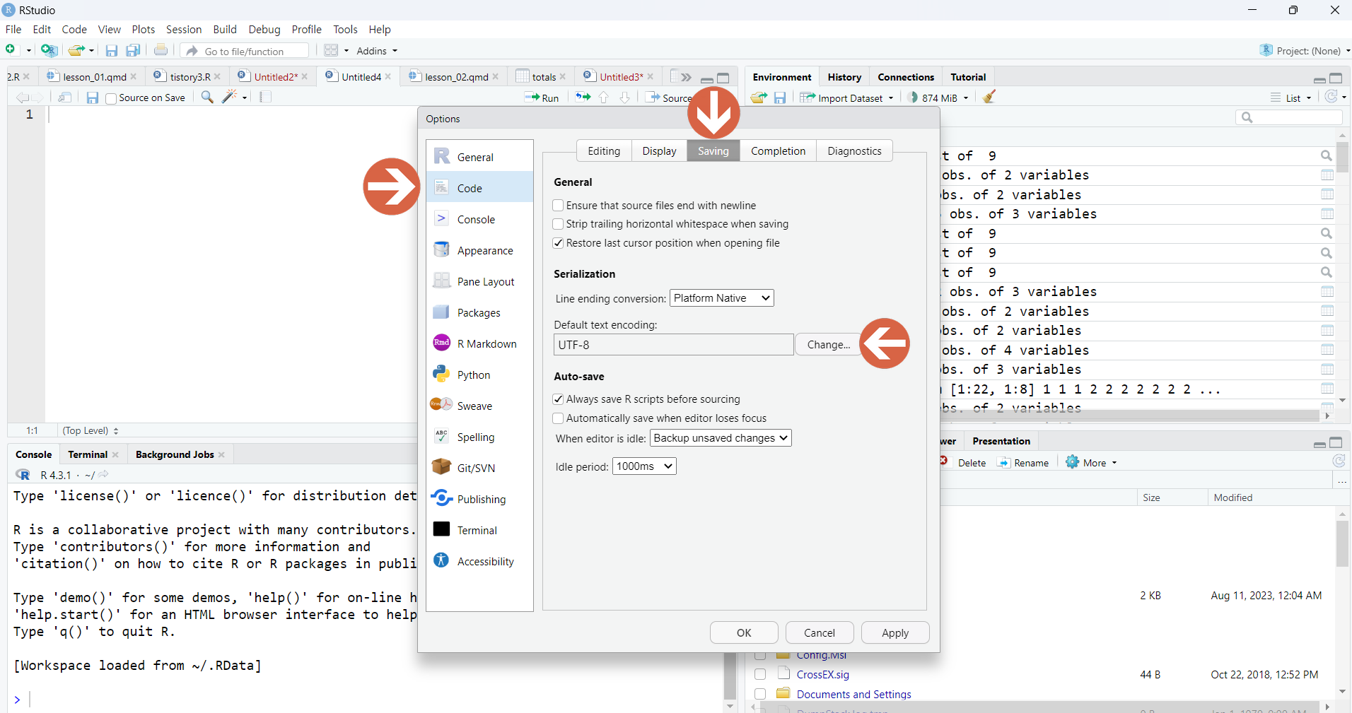Enable Ensure source files end with newline
This screenshot has height=713, width=1352.
[558, 205]
